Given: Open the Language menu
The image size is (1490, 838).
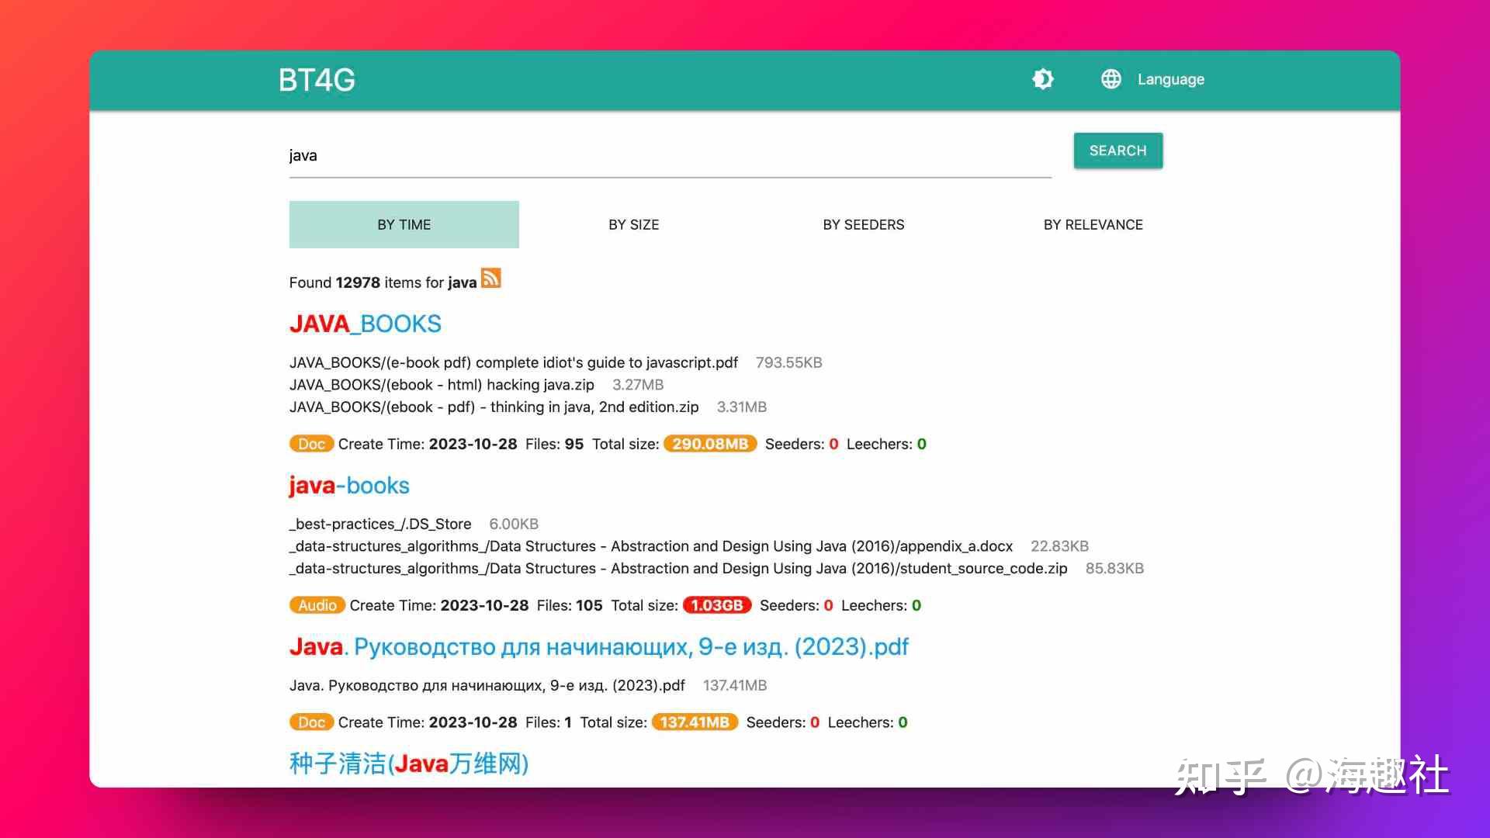Looking at the screenshot, I should [1170, 78].
